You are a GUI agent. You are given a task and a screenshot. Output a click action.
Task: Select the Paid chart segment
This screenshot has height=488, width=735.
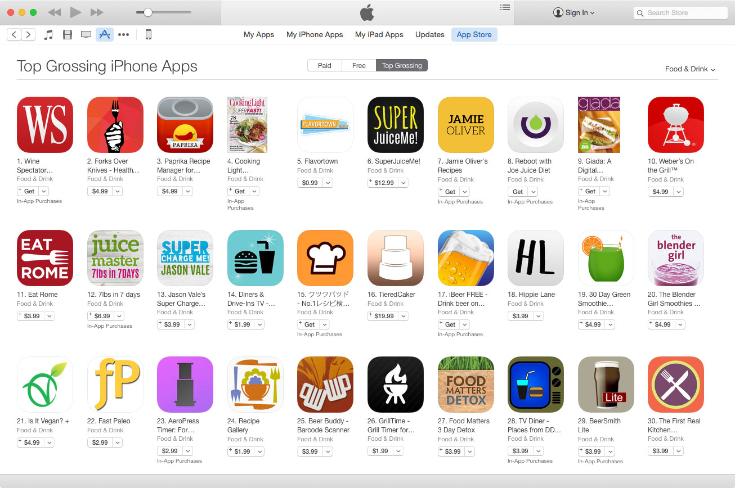click(x=325, y=65)
